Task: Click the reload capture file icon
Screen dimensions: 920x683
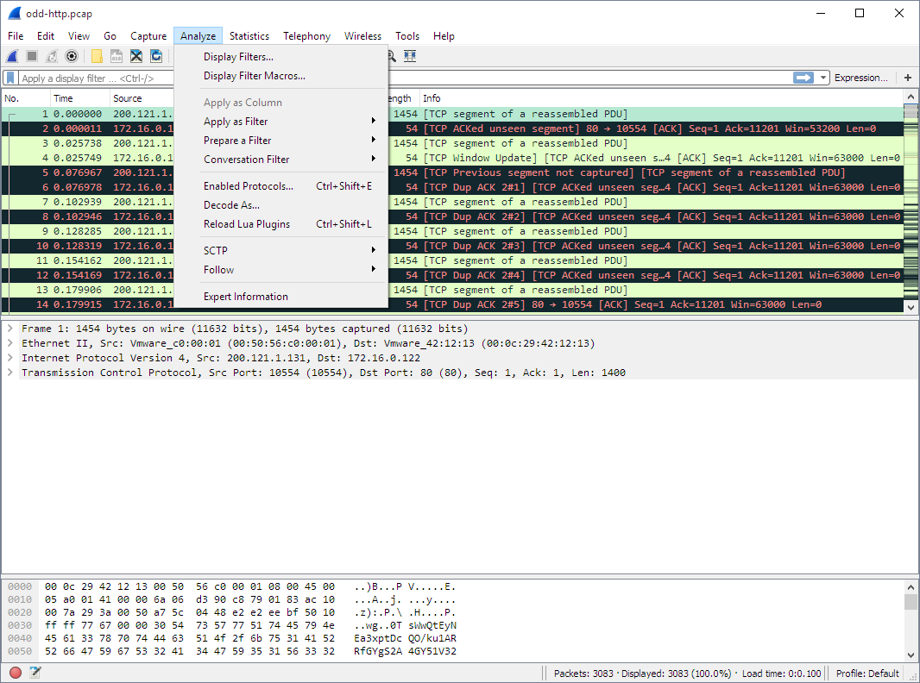Action: 156,56
